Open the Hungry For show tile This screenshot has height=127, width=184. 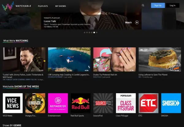tap(35, 103)
